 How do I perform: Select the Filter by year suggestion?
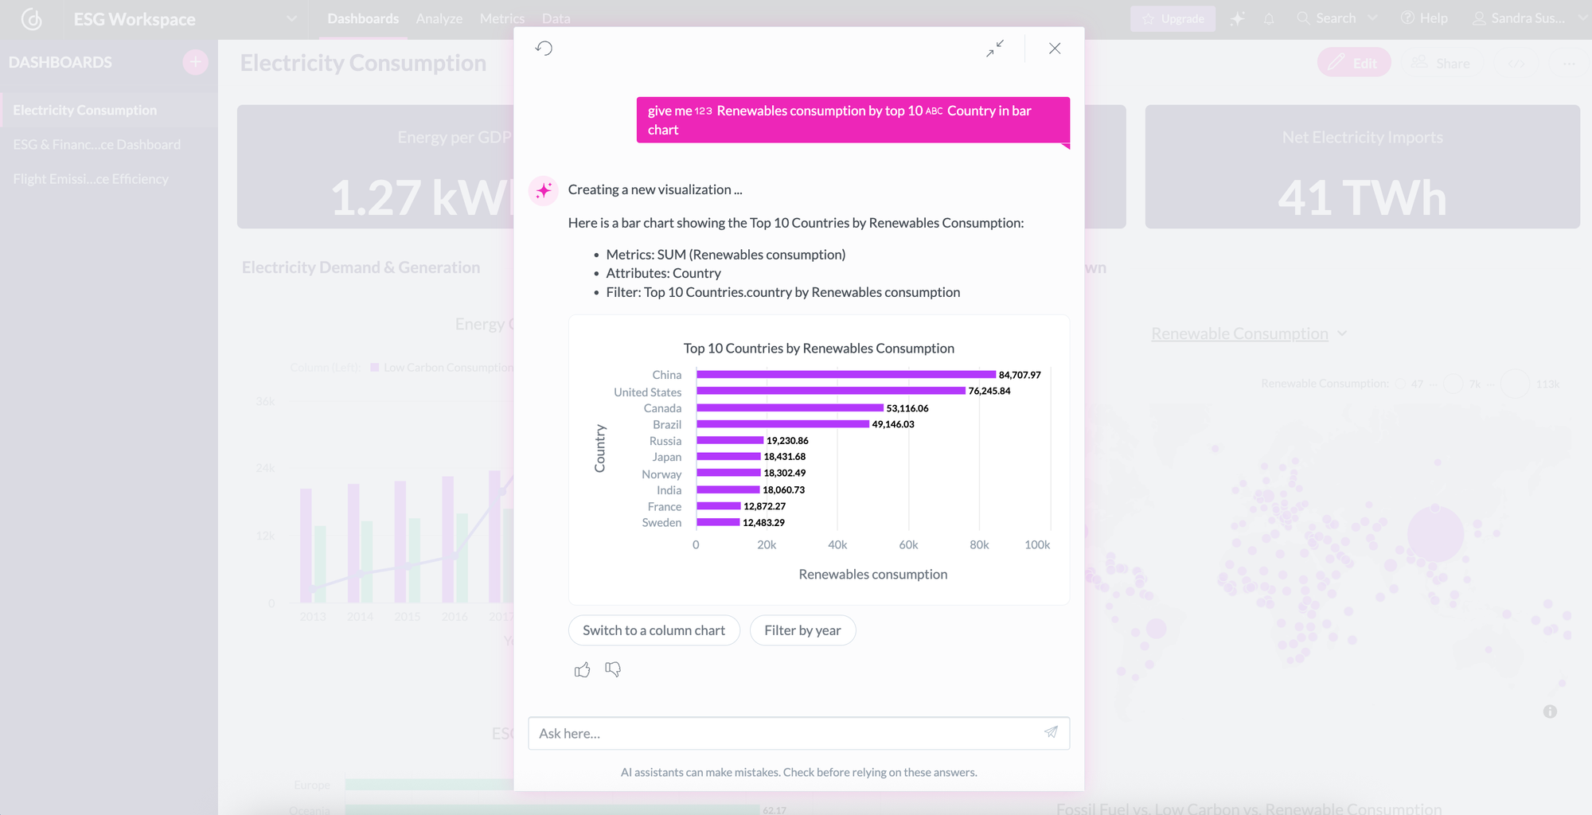(802, 630)
